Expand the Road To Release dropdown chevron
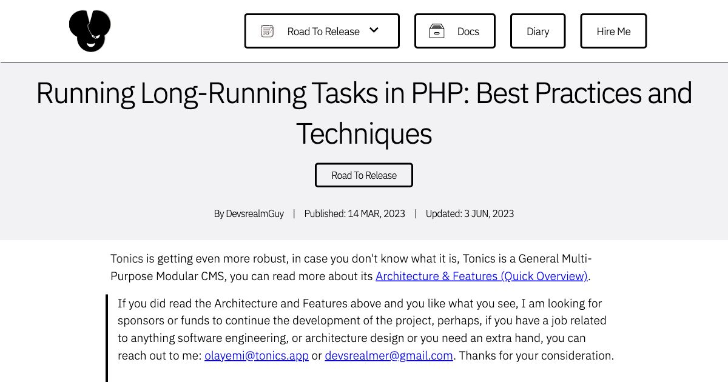 point(374,30)
